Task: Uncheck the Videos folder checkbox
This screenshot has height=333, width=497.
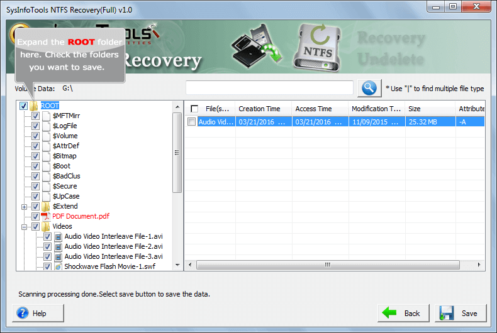Action: [35, 227]
